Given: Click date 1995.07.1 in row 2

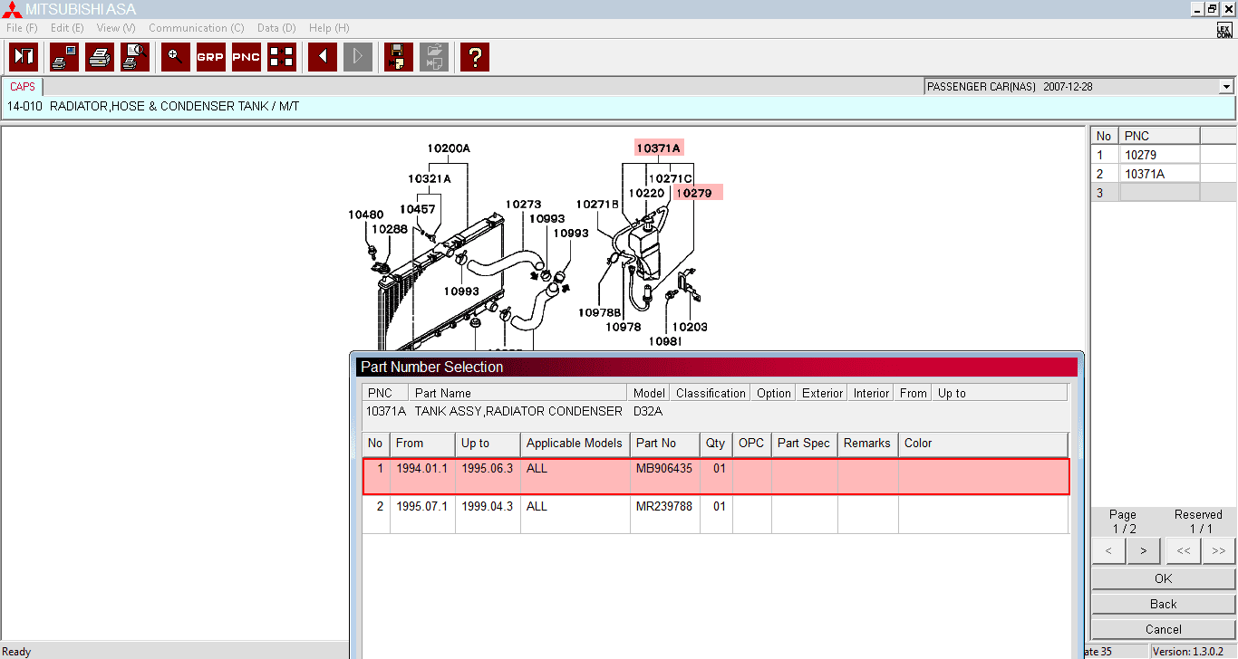Looking at the screenshot, I should click(x=421, y=506).
